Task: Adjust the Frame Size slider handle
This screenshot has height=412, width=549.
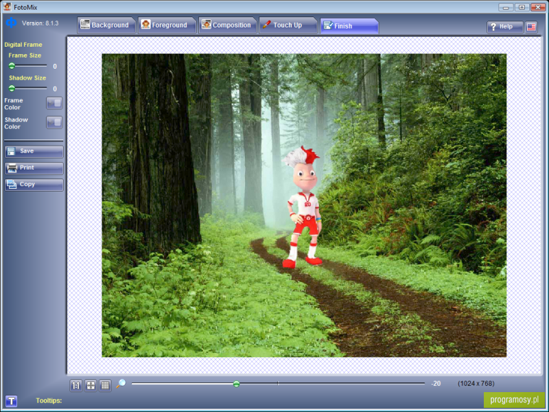Action: [12, 66]
